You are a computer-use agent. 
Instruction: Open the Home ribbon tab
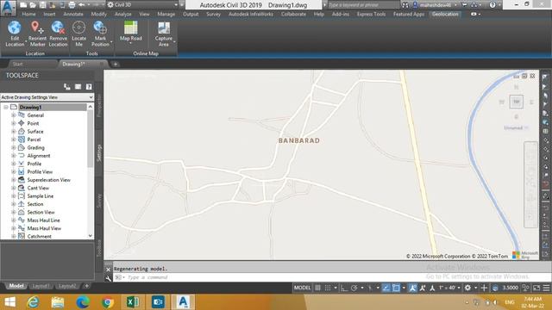(28, 14)
